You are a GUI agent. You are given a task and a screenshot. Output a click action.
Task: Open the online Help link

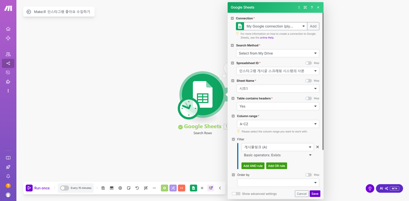(x=266, y=38)
